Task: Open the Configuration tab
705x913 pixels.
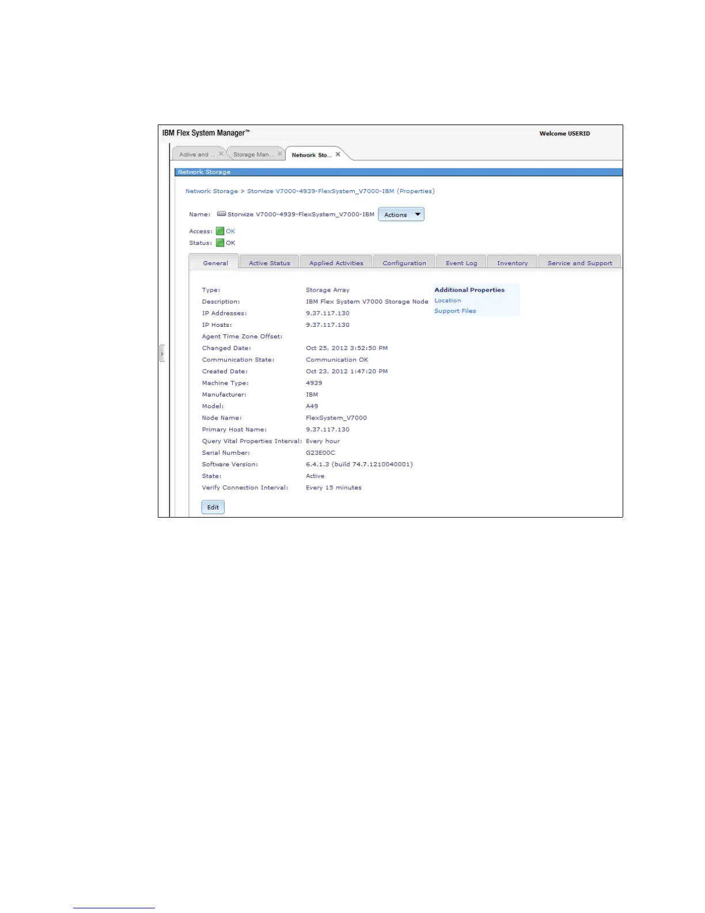Action: coord(404,263)
